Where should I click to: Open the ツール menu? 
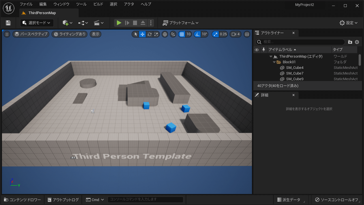click(x=81, y=4)
